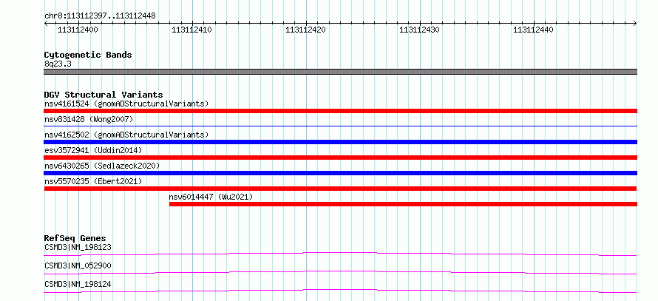
Task: Open the nsv831428 (Wong2007) variant label
Action: [x=89, y=119]
